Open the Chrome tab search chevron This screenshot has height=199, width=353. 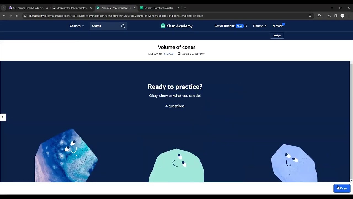[x=4, y=8]
